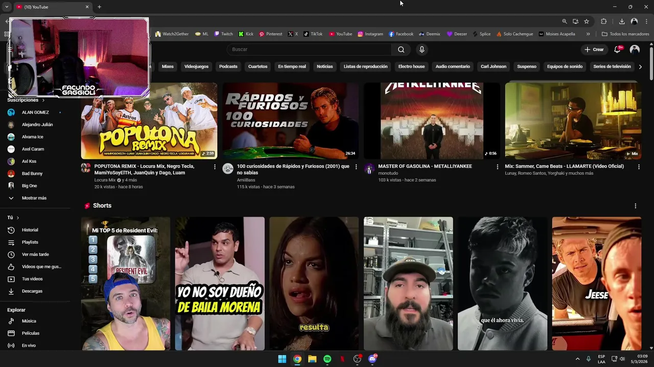Open Spotify from the taskbar
The height and width of the screenshot is (367, 654).
point(327,359)
